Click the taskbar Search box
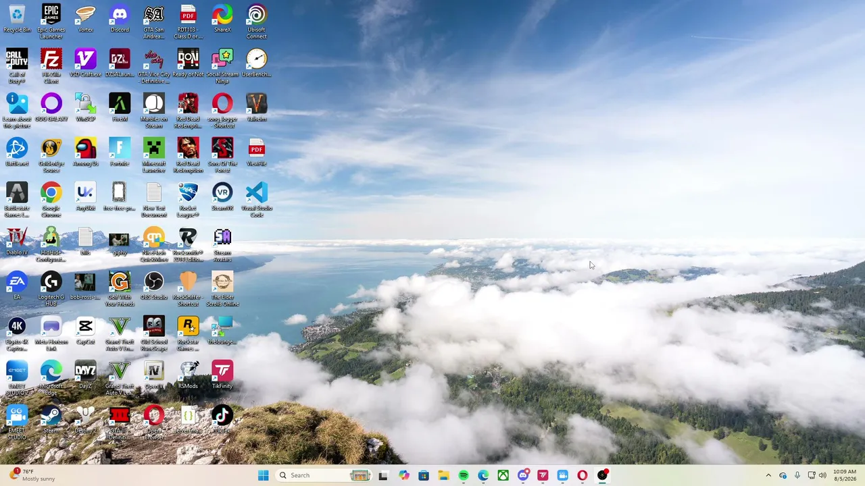865x486 pixels. pos(324,475)
